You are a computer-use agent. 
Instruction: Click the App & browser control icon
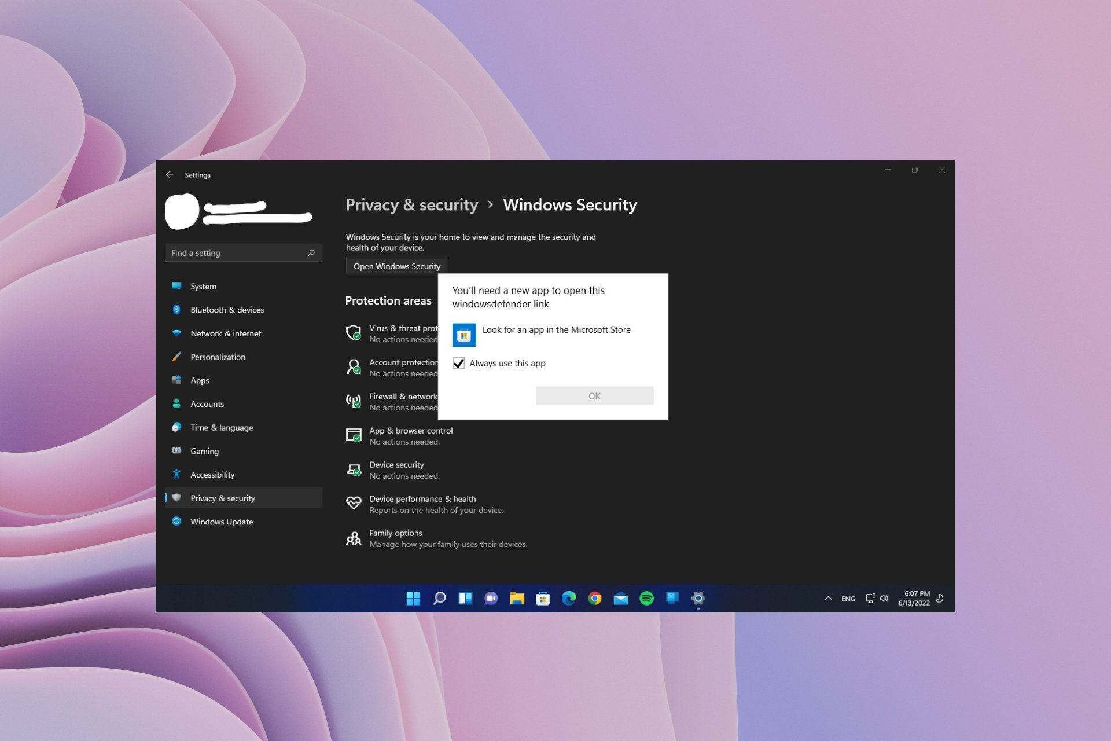354,435
